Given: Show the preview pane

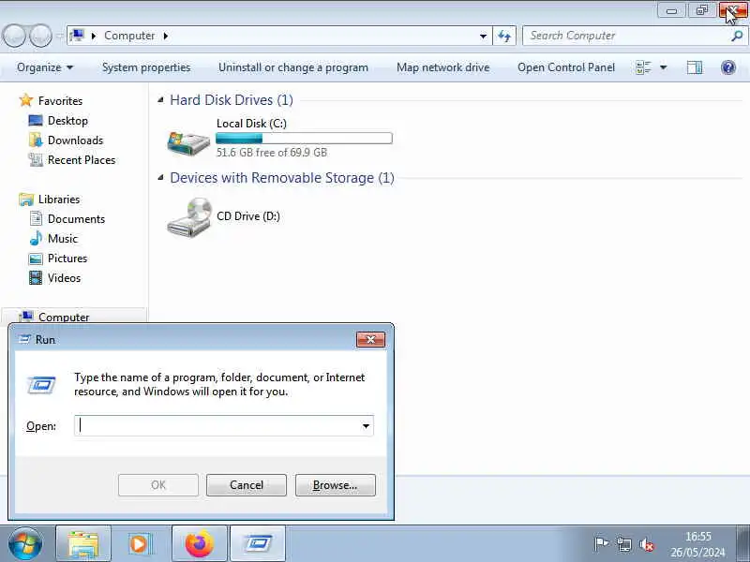Looking at the screenshot, I should click(x=694, y=67).
